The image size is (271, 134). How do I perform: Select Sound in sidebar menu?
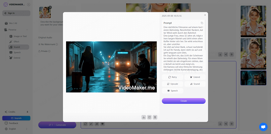tap(19, 47)
